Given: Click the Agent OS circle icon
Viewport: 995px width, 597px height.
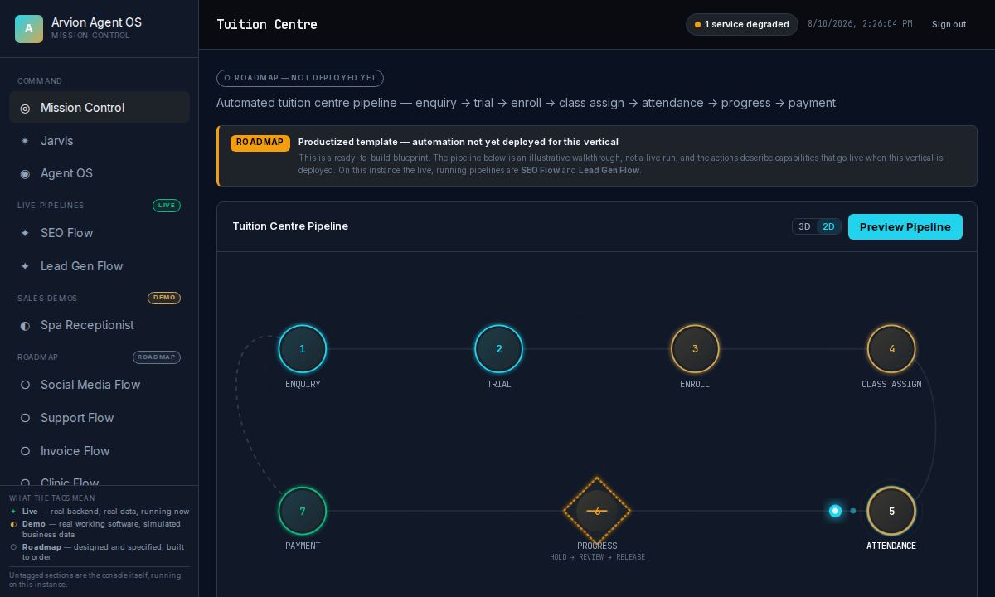Looking at the screenshot, I should click(25, 173).
